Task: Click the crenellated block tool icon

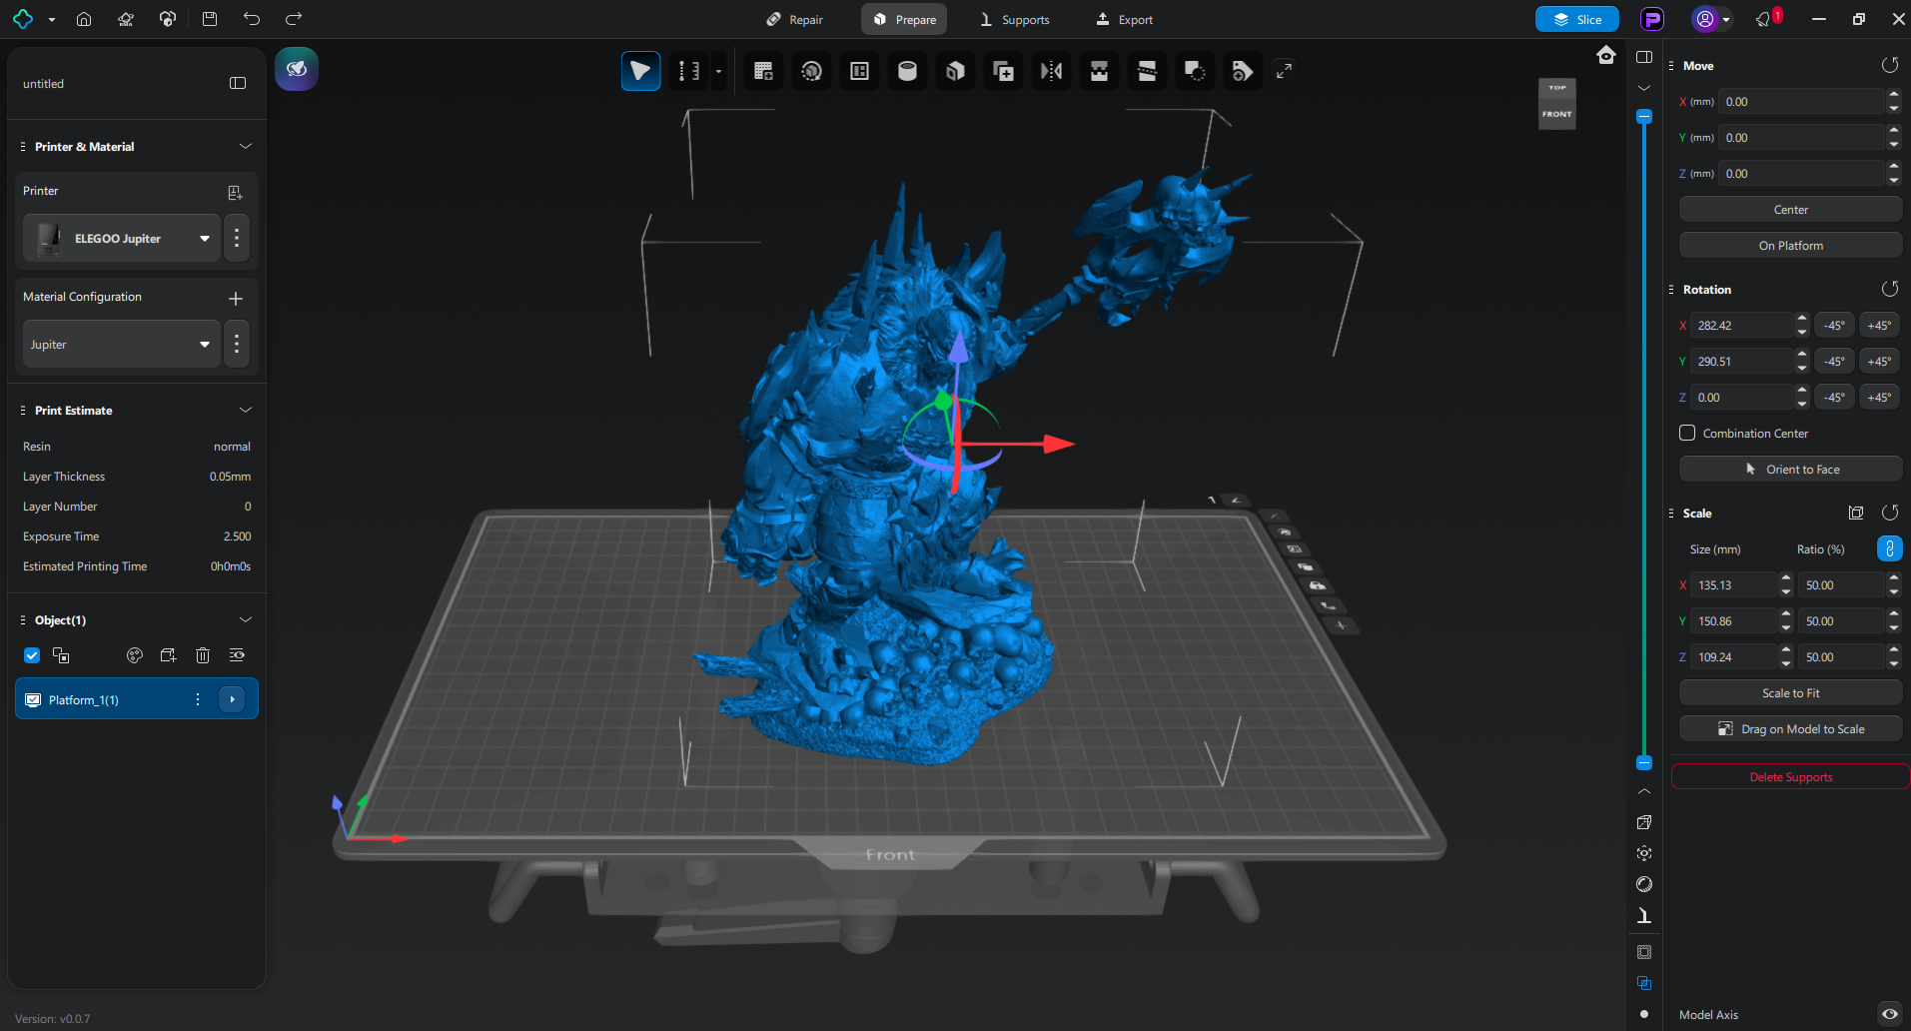Action: coord(1099,71)
